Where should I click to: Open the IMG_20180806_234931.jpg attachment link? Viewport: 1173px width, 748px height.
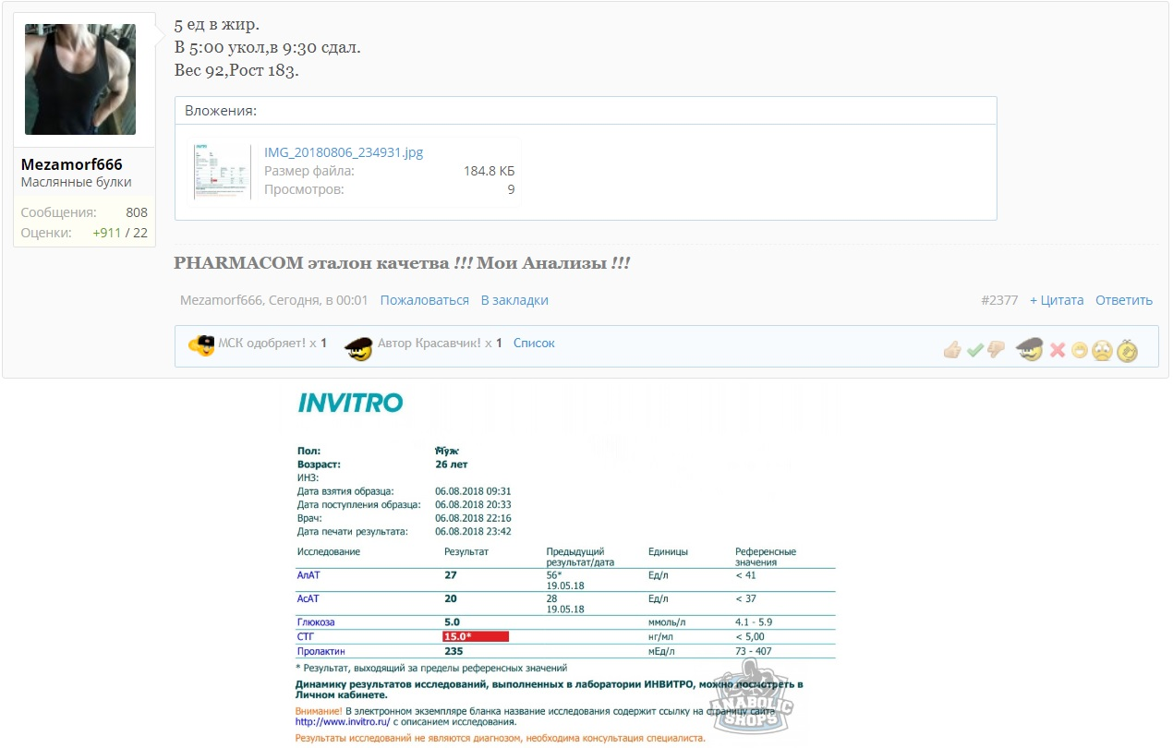344,152
